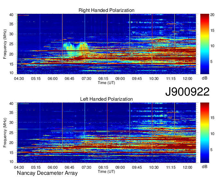
Task: Click "Time (UT)" label under left-handed plot
Action: point(106,172)
